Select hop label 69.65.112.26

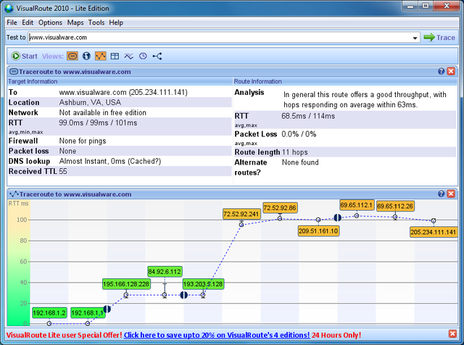point(395,206)
